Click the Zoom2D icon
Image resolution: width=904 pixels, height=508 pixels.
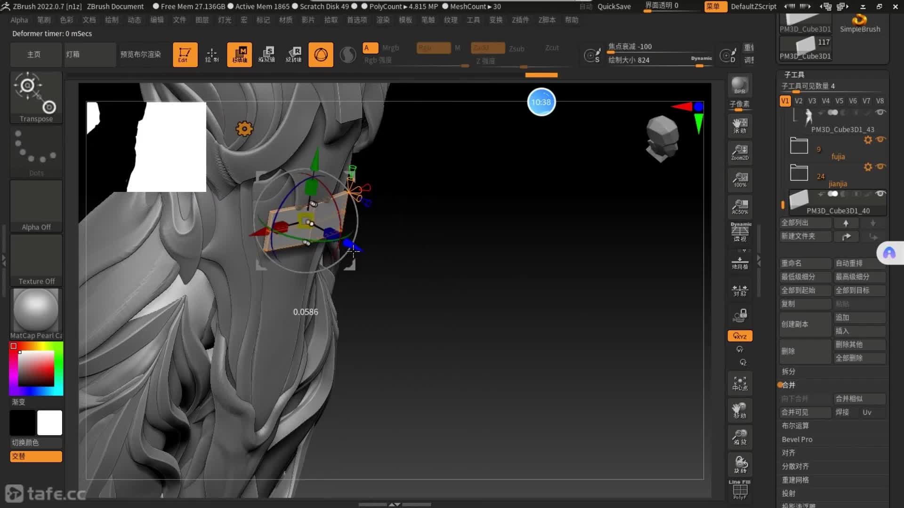[x=740, y=152]
